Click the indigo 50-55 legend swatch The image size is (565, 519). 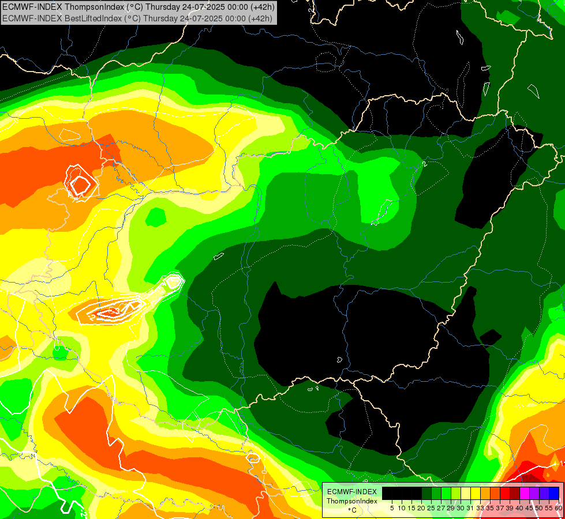click(544, 493)
